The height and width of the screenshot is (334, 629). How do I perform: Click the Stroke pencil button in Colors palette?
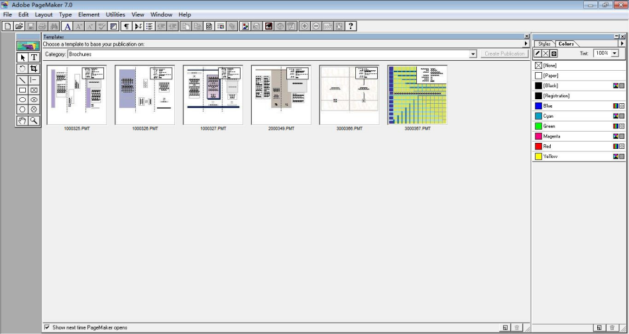tap(538, 54)
